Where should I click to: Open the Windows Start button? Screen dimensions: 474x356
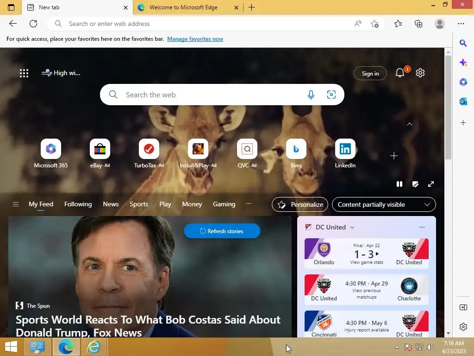(11, 347)
